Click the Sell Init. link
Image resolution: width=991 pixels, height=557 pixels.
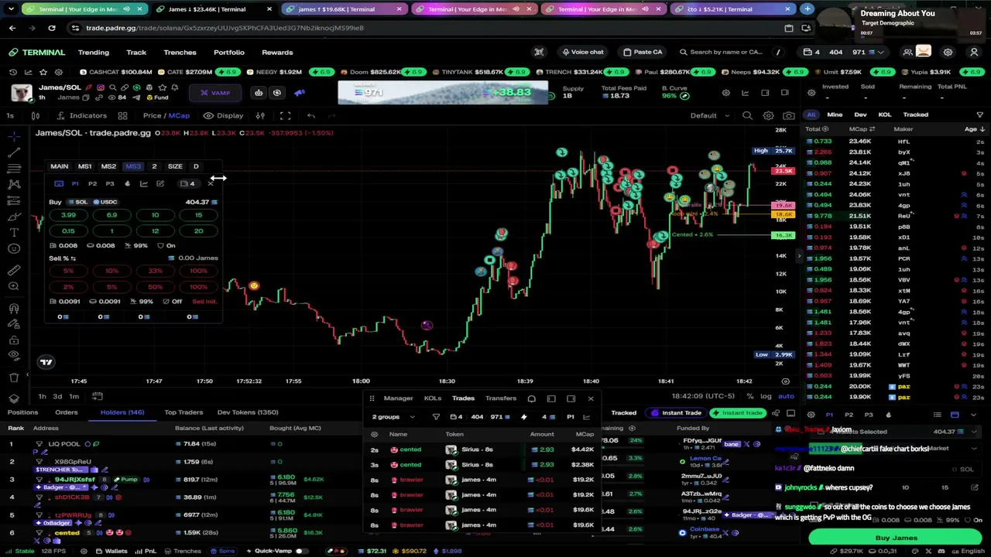tap(204, 302)
